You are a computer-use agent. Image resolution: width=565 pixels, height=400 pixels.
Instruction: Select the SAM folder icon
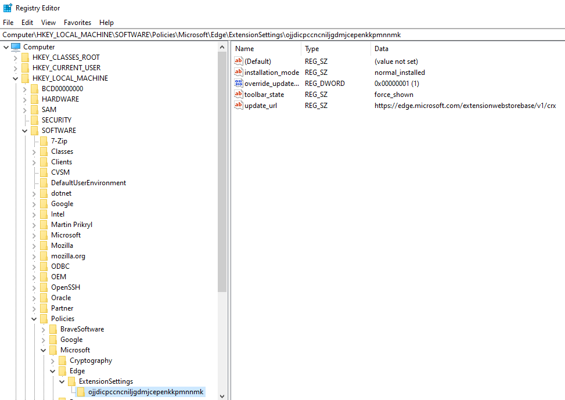(x=35, y=110)
